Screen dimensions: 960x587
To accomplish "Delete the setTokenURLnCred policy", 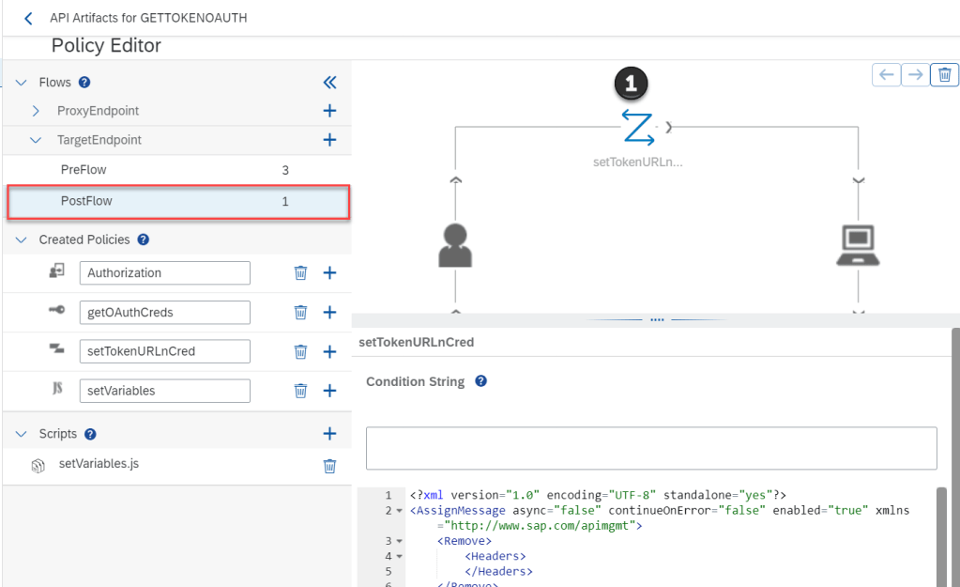I will coord(300,352).
